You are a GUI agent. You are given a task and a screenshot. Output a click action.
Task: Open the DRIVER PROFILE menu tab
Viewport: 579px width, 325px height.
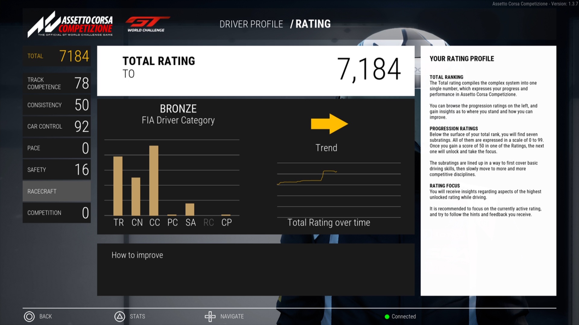(252, 24)
